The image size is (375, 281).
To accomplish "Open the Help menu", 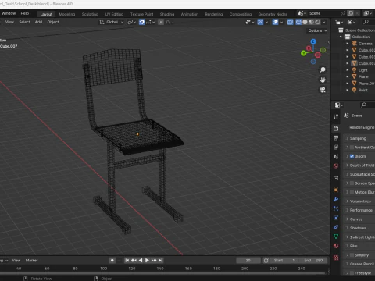I will (25, 13).
